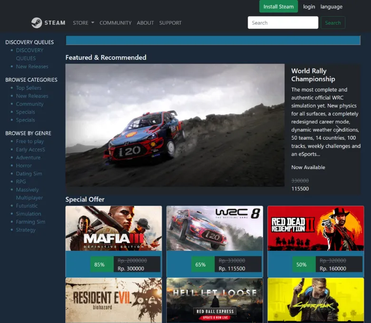Browse the Dating Sim genre
Image resolution: width=371 pixels, height=323 pixels.
pyautogui.click(x=29, y=174)
